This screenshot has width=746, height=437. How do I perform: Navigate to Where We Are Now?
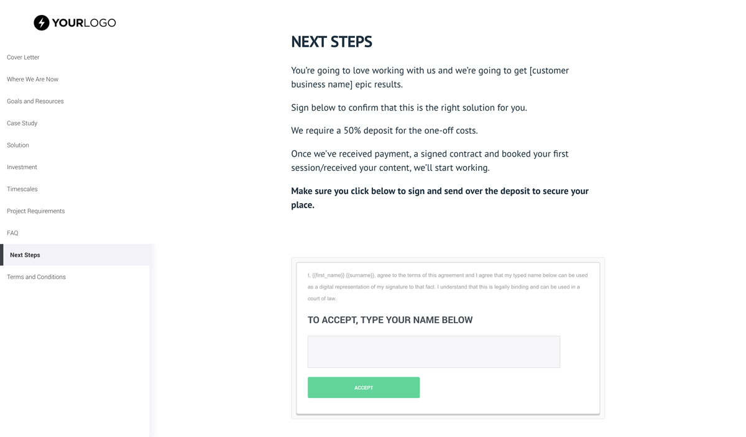[x=32, y=79]
